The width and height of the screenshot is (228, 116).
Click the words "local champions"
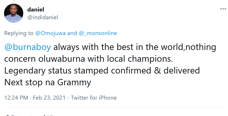tap(144, 59)
